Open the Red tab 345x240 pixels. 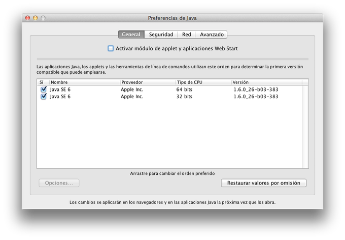click(187, 35)
